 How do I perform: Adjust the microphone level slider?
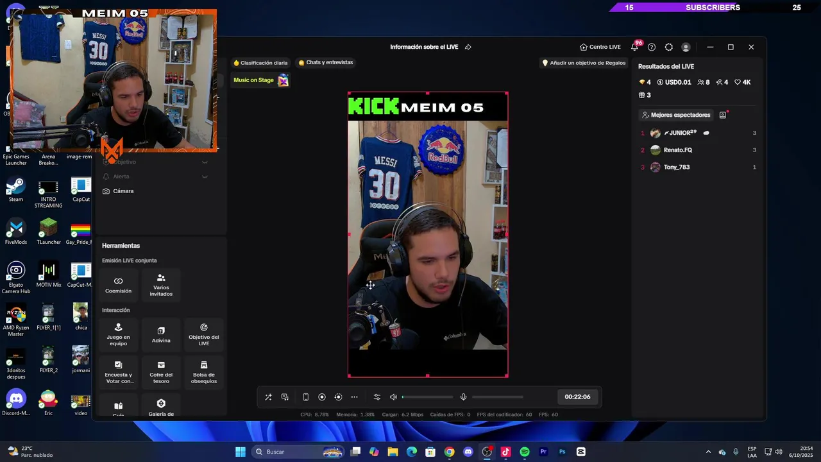pyautogui.click(x=497, y=397)
